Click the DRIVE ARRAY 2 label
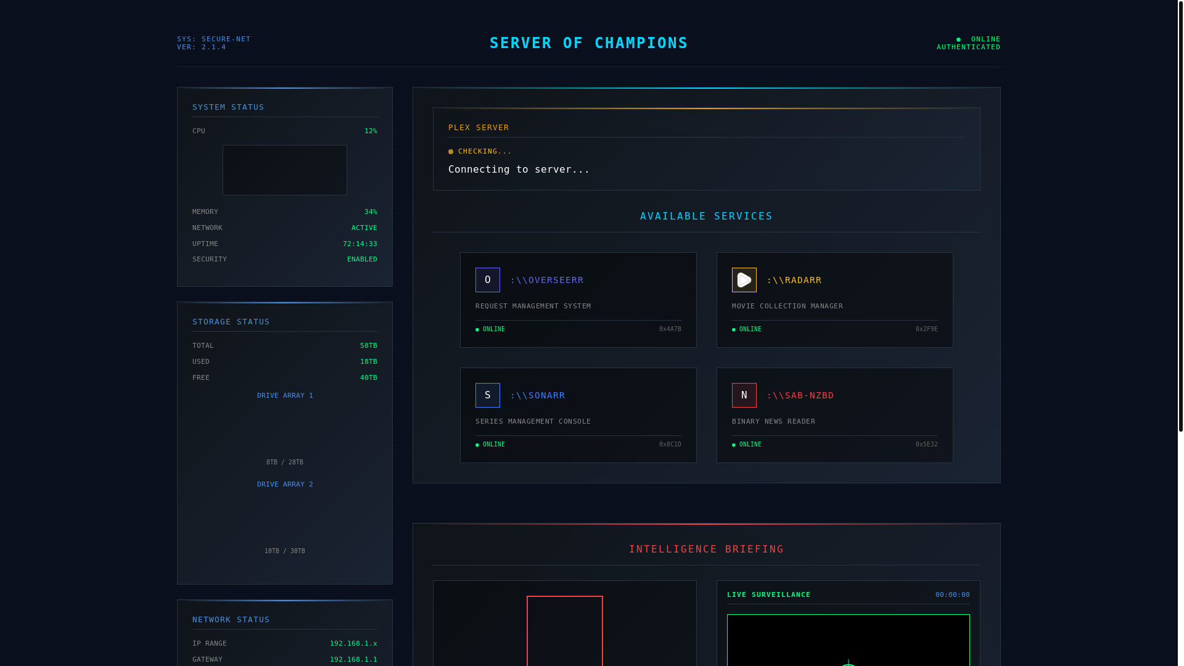The height and width of the screenshot is (666, 1184). point(285,485)
